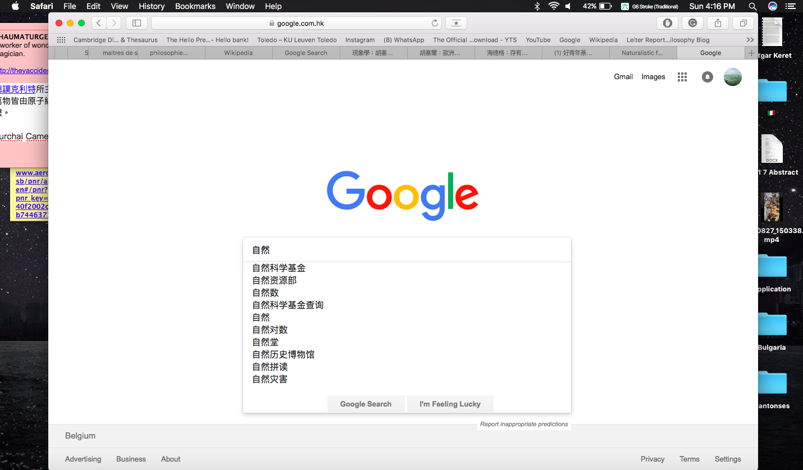Open the Help menu

coord(273,6)
